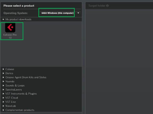Click the Operating System label
This screenshot has height=114, width=153.
[16, 13]
